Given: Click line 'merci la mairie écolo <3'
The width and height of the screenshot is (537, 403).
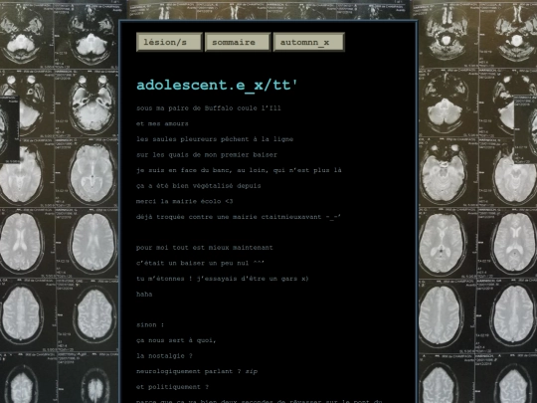Looking at the screenshot, I should coord(185,201).
